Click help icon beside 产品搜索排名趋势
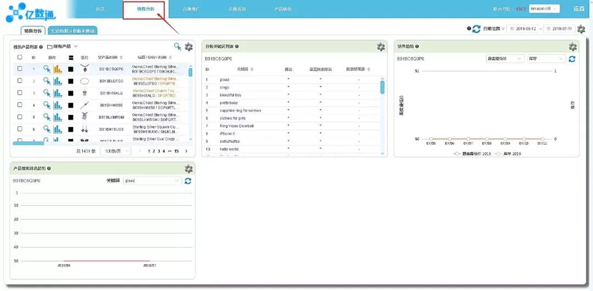 click(49, 169)
